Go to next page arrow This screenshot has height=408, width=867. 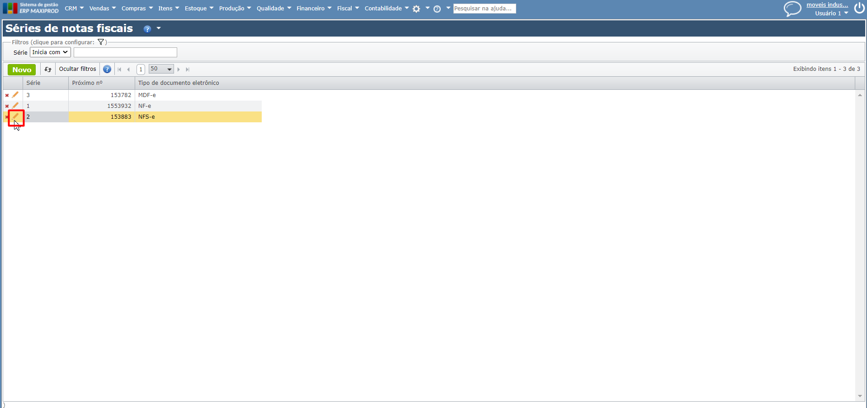179,70
